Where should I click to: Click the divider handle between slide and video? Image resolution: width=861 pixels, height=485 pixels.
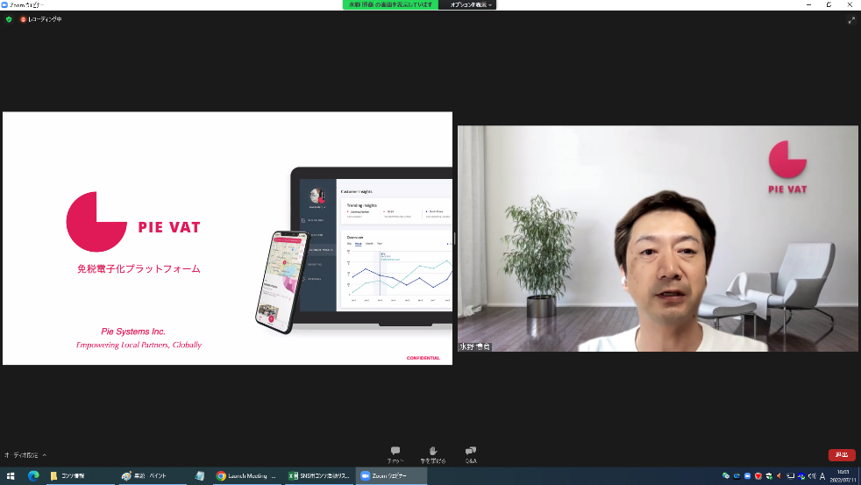pyautogui.click(x=455, y=239)
